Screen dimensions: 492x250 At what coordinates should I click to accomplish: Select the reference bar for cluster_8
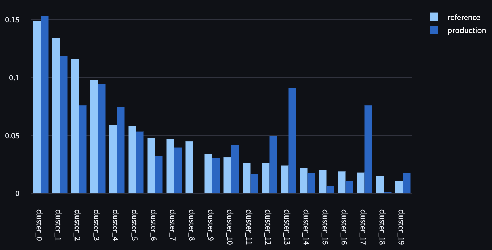[x=189, y=167]
